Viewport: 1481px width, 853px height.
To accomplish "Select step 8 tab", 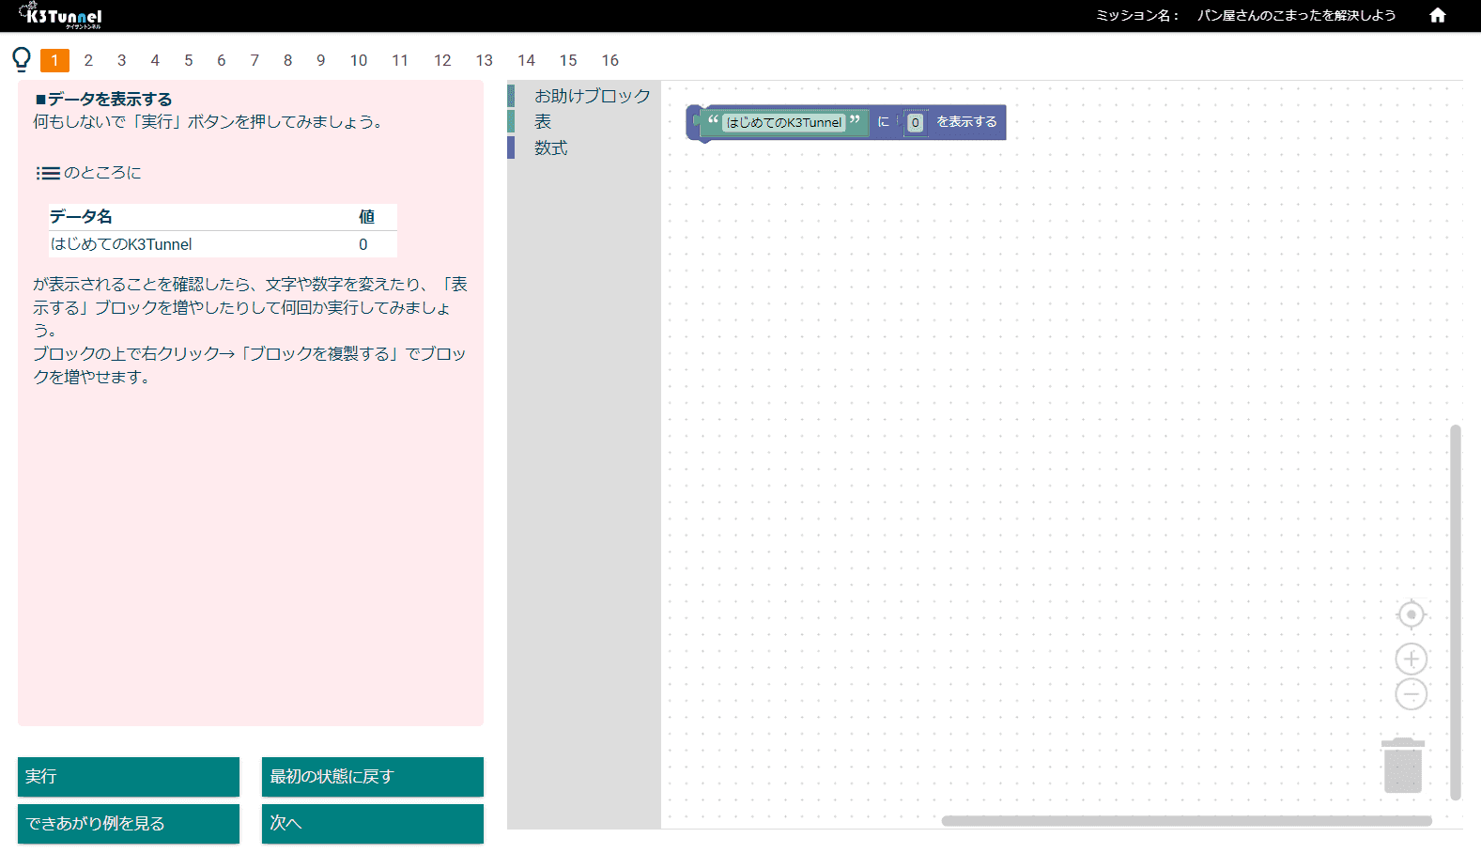I will point(287,60).
